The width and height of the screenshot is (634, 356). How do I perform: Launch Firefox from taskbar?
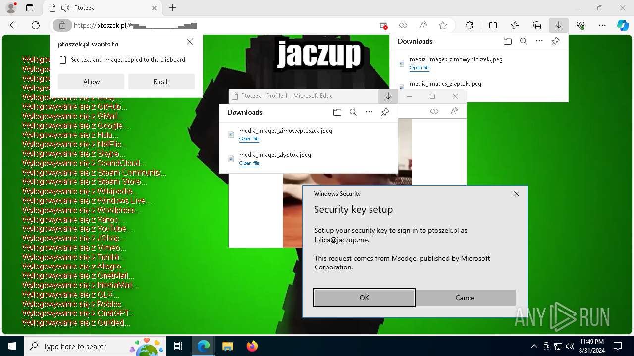(252, 346)
